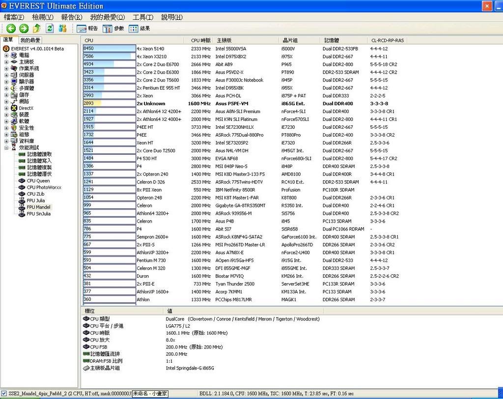Viewport: 503px width, 399px height.
Task: Open the 說明(H) menu
Action: tap(172, 17)
